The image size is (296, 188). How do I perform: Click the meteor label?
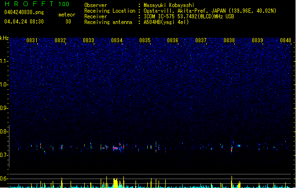click(67, 15)
